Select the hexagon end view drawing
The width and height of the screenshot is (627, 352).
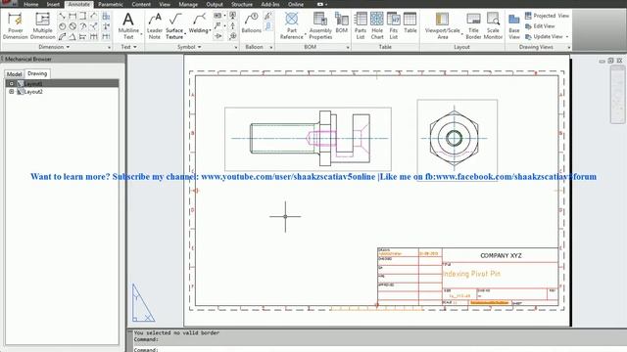point(455,139)
